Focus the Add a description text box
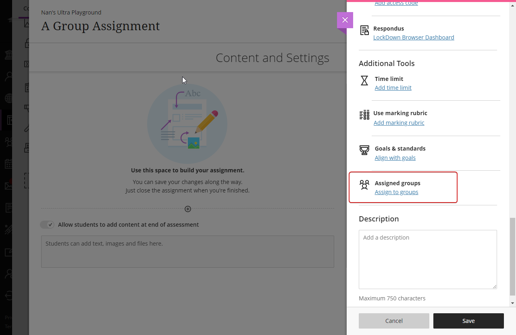The image size is (516, 335). tap(428, 259)
